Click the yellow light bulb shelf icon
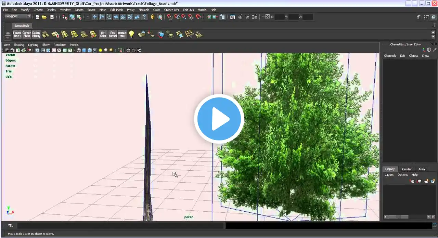438x238 pixels. tap(131, 34)
